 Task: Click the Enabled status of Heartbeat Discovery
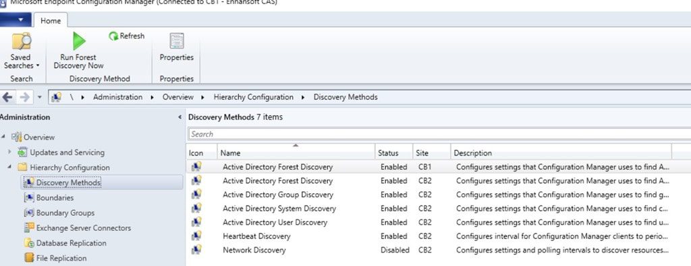tap(394, 236)
